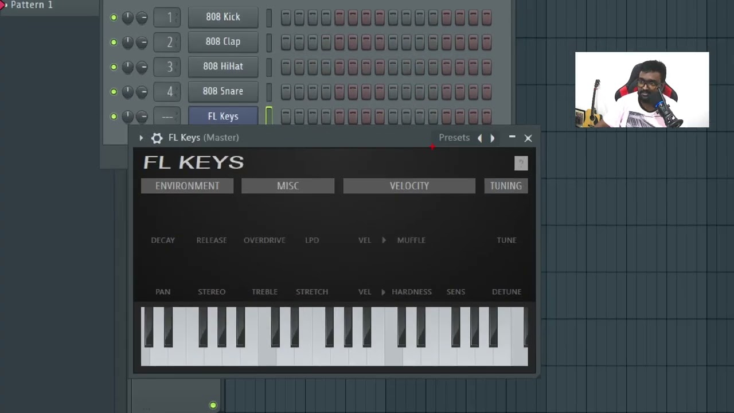Image resolution: width=734 pixels, height=413 pixels.
Task: Click the OVERDRIVE label in FL Keys
Action: (264, 240)
